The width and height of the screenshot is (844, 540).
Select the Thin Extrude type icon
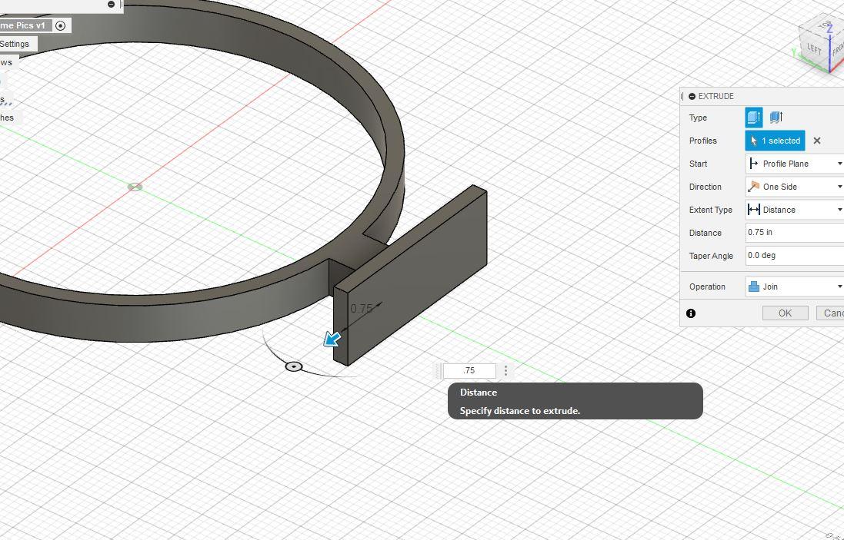pyautogui.click(x=776, y=118)
